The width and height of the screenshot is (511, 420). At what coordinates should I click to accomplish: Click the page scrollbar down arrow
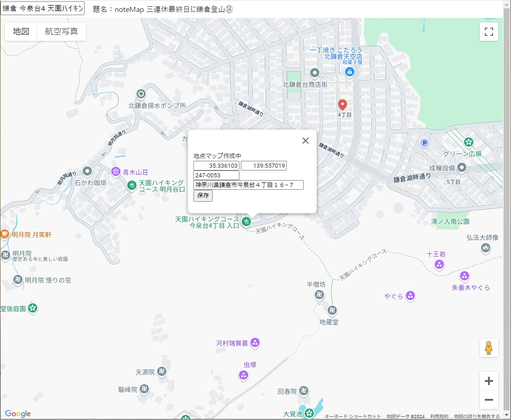[x=507, y=415]
